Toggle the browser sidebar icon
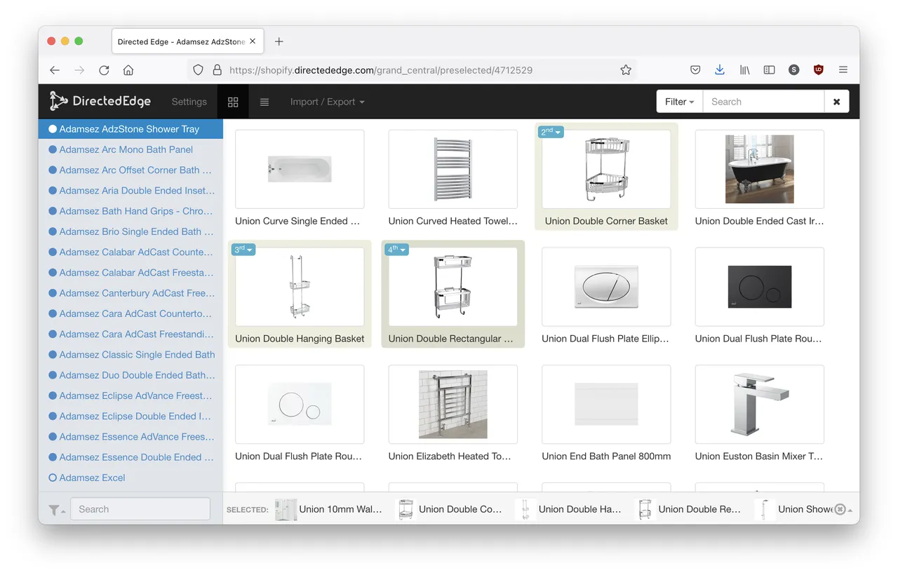This screenshot has width=898, height=575. pos(769,70)
